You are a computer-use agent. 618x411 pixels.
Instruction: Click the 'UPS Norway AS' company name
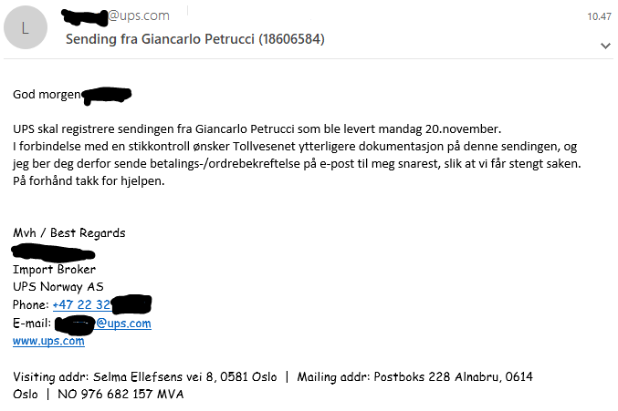[58, 286]
